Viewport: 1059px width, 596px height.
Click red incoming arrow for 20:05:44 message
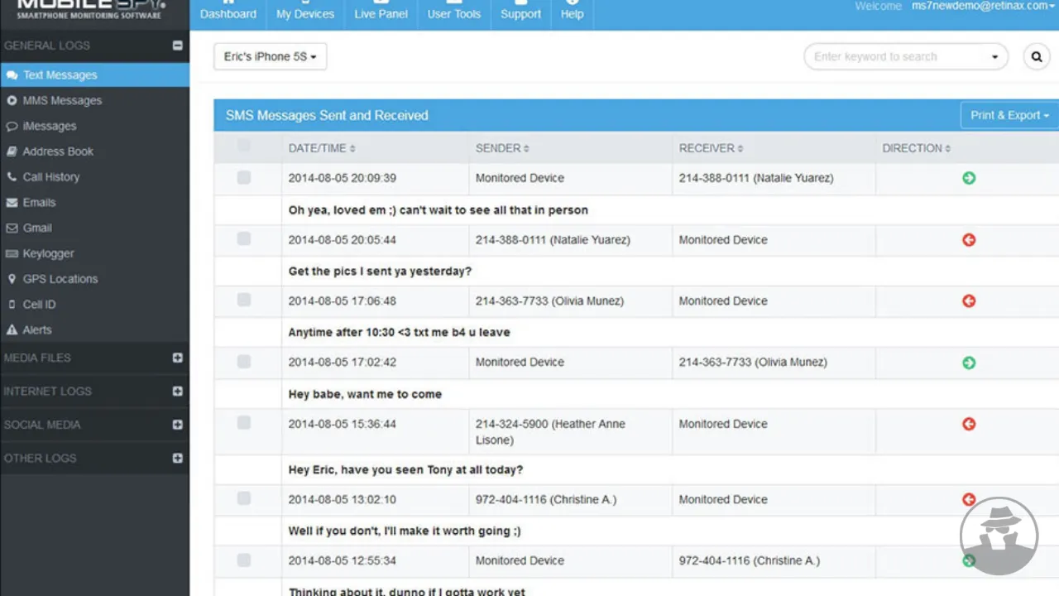pos(969,240)
